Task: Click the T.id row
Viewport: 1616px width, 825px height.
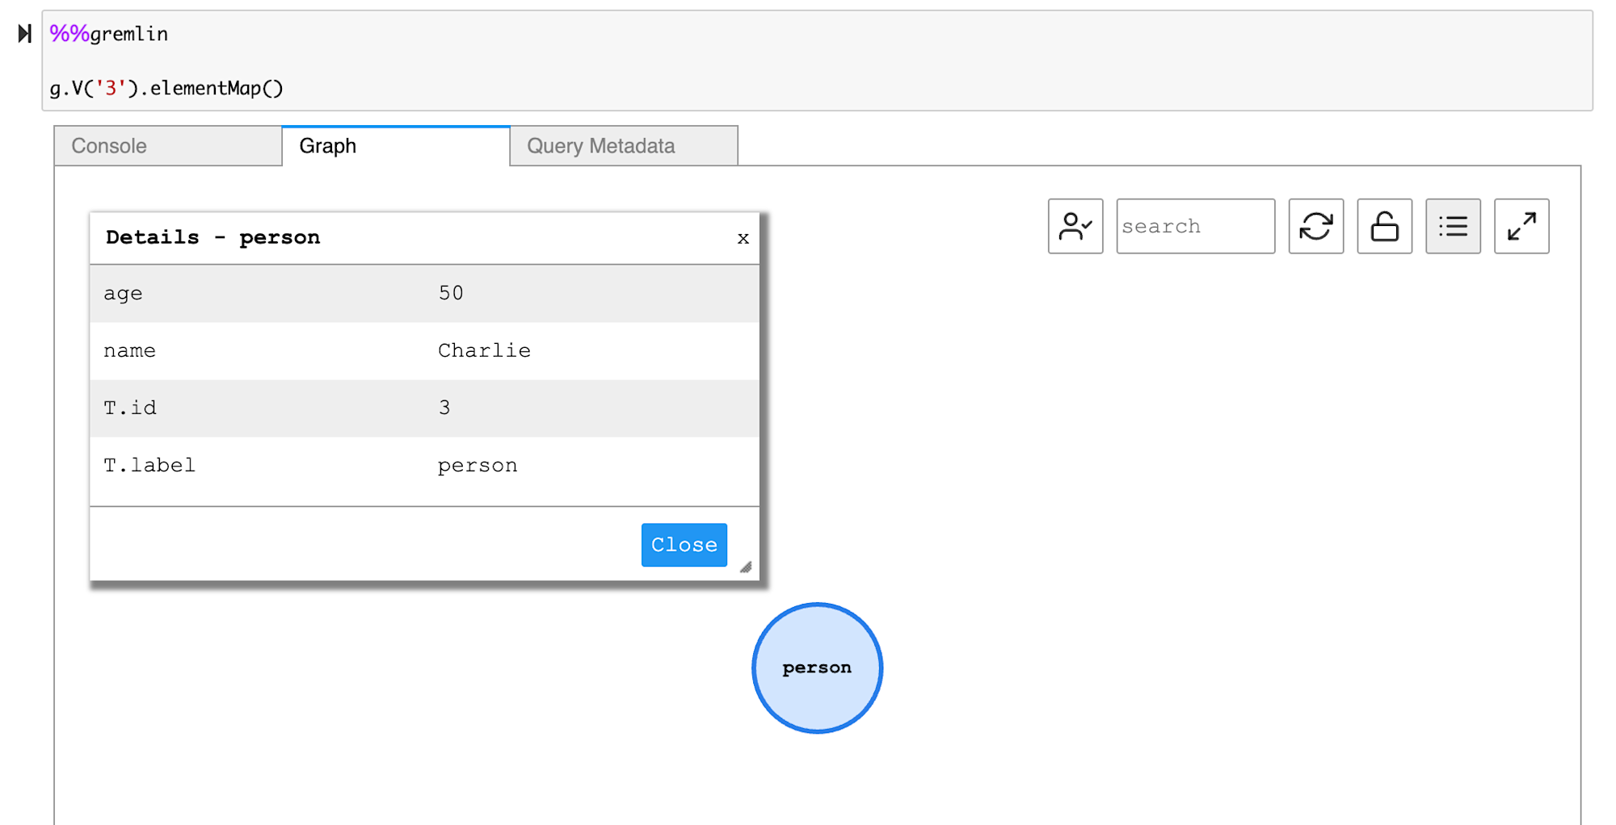Action: (424, 408)
